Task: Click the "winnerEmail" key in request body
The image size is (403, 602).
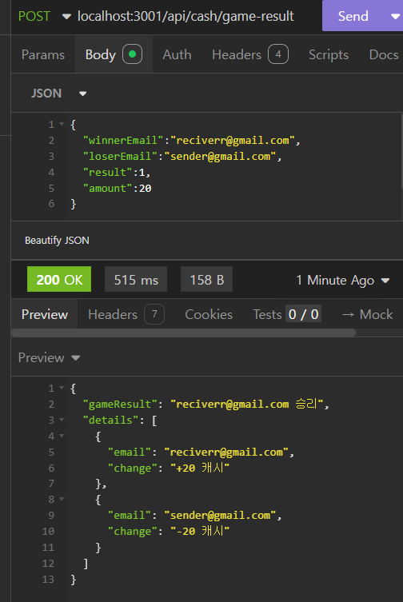Action: [x=123, y=141]
